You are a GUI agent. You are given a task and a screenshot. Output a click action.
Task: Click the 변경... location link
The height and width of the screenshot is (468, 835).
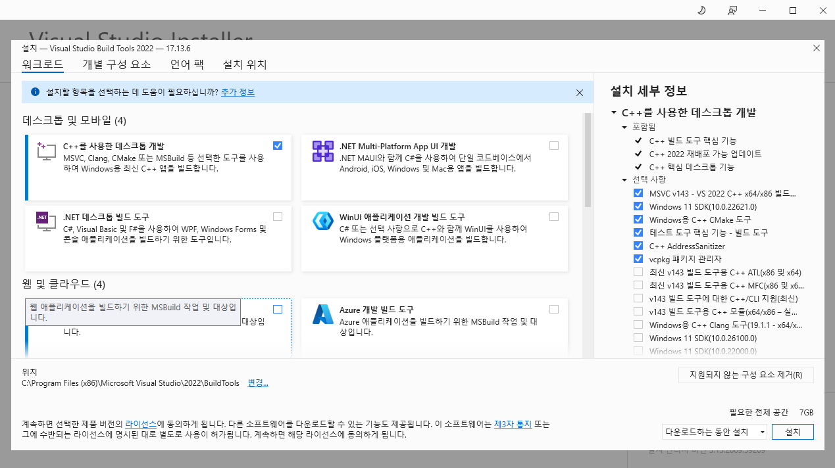[x=258, y=383]
